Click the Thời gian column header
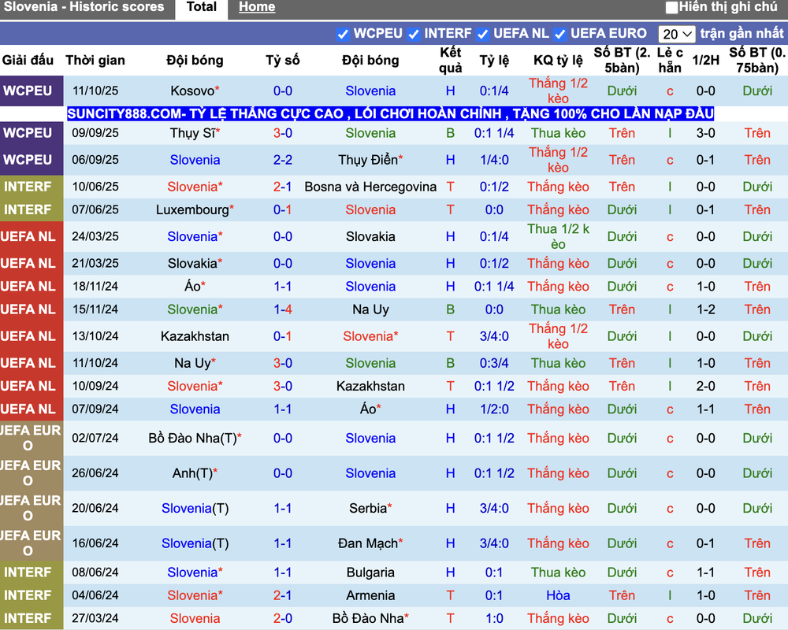The height and width of the screenshot is (630, 788). point(95,61)
